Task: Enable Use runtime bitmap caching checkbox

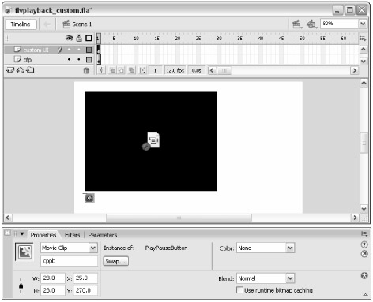Action: coord(239,290)
